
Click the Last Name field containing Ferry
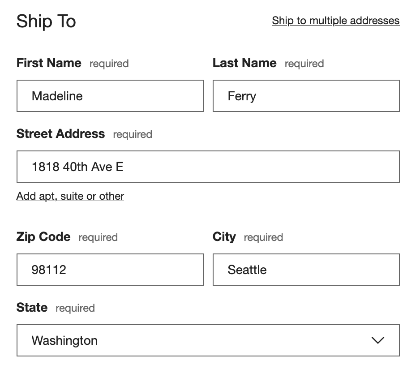pyautogui.click(x=306, y=96)
